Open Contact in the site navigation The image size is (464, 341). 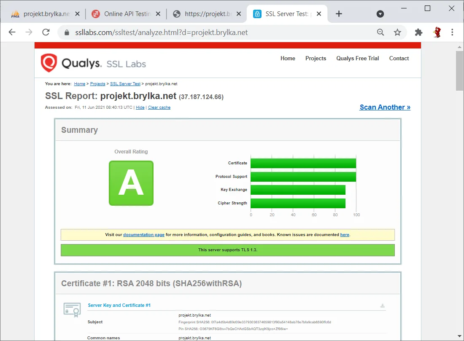pyautogui.click(x=399, y=58)
